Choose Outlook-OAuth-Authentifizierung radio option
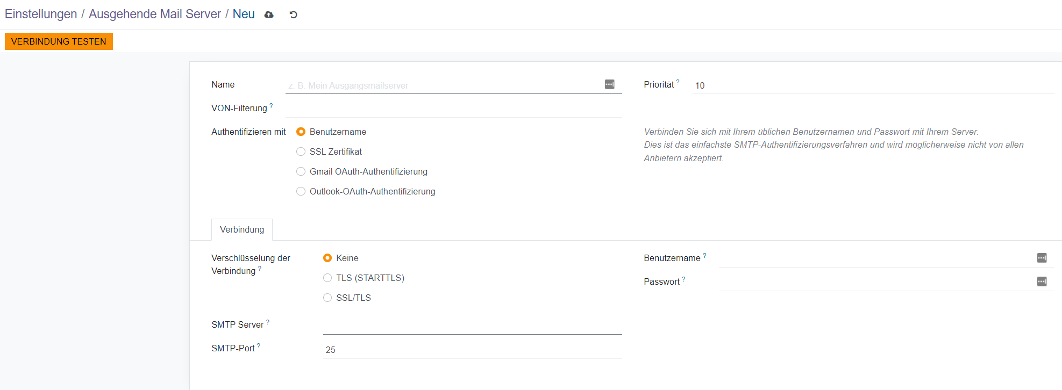This screenshot has width=1062, height=390. (301, 191)
